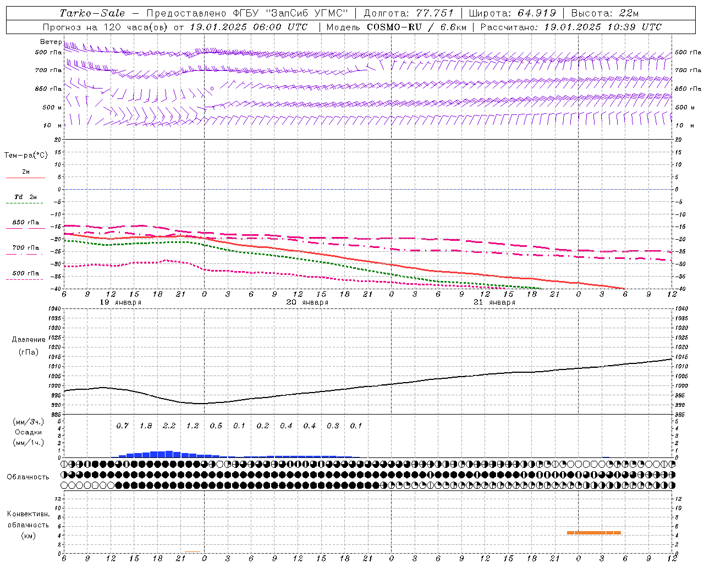The image size is (704, 563).
Task: Click the 21 января date label
Action: point(494,302)
